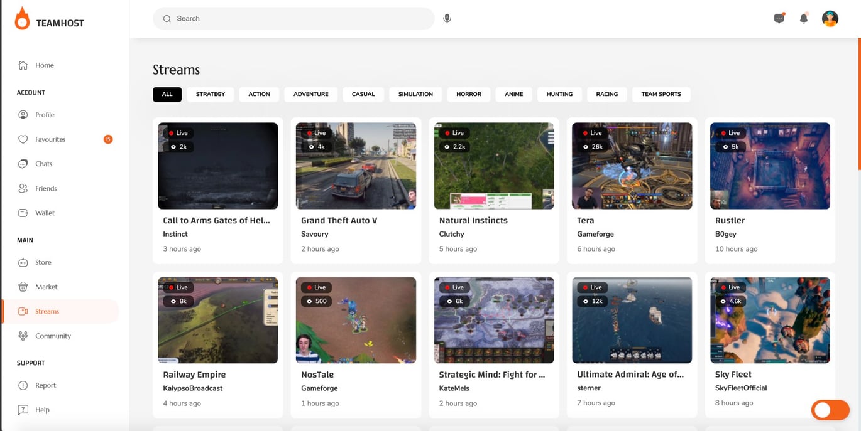
Task: Click the Natural Instincts title link
Action: pyautogui.click(x=473, y=220)
